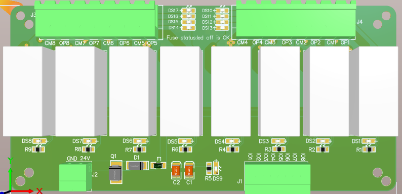
Task: Select transistor Q1 on the board
Action: coord(116,172)
